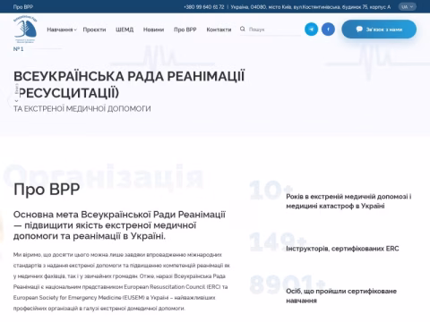The height and width of the screenshot is (322, 430).
Task: Click the ТА ЕКСТРЕНОЇ МЕДИЧНОЇ ДОПОМОГИ subtitle
Action: (82, 109)
